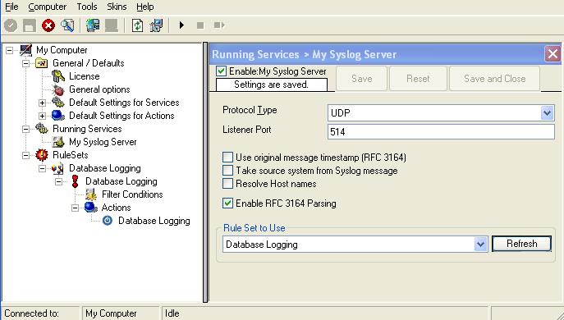Click the stop service square icon
This screenshot has height=320, width=564.
(200, 25)
